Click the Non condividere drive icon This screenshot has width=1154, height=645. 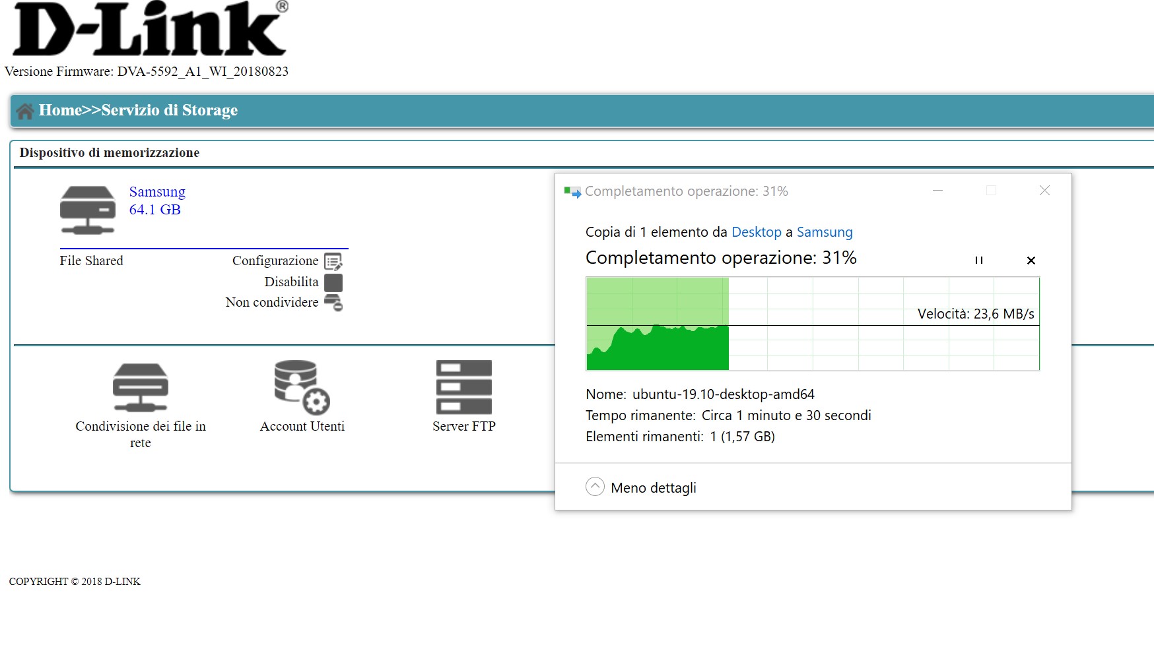click(x=333, y=303)
